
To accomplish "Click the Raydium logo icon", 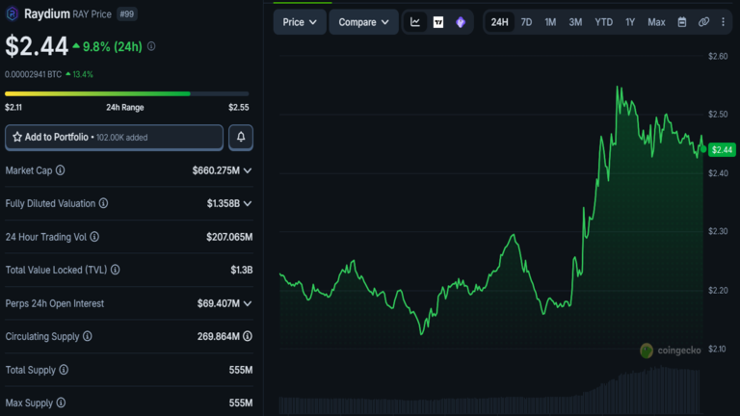I will 13,13.
